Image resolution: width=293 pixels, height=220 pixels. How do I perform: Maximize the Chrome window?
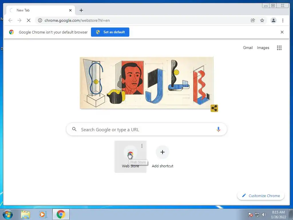click(273, 6)
